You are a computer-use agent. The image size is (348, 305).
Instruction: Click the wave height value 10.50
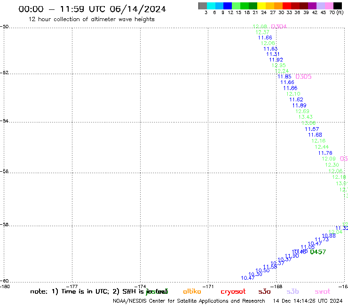tap(262, 270)
